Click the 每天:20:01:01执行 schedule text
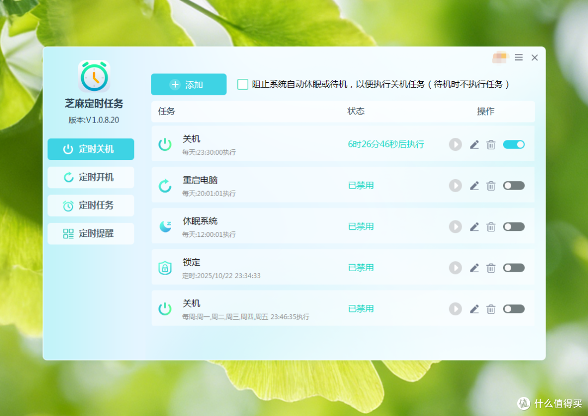Viewport: 588px width, 416px height. click(209, 193)
